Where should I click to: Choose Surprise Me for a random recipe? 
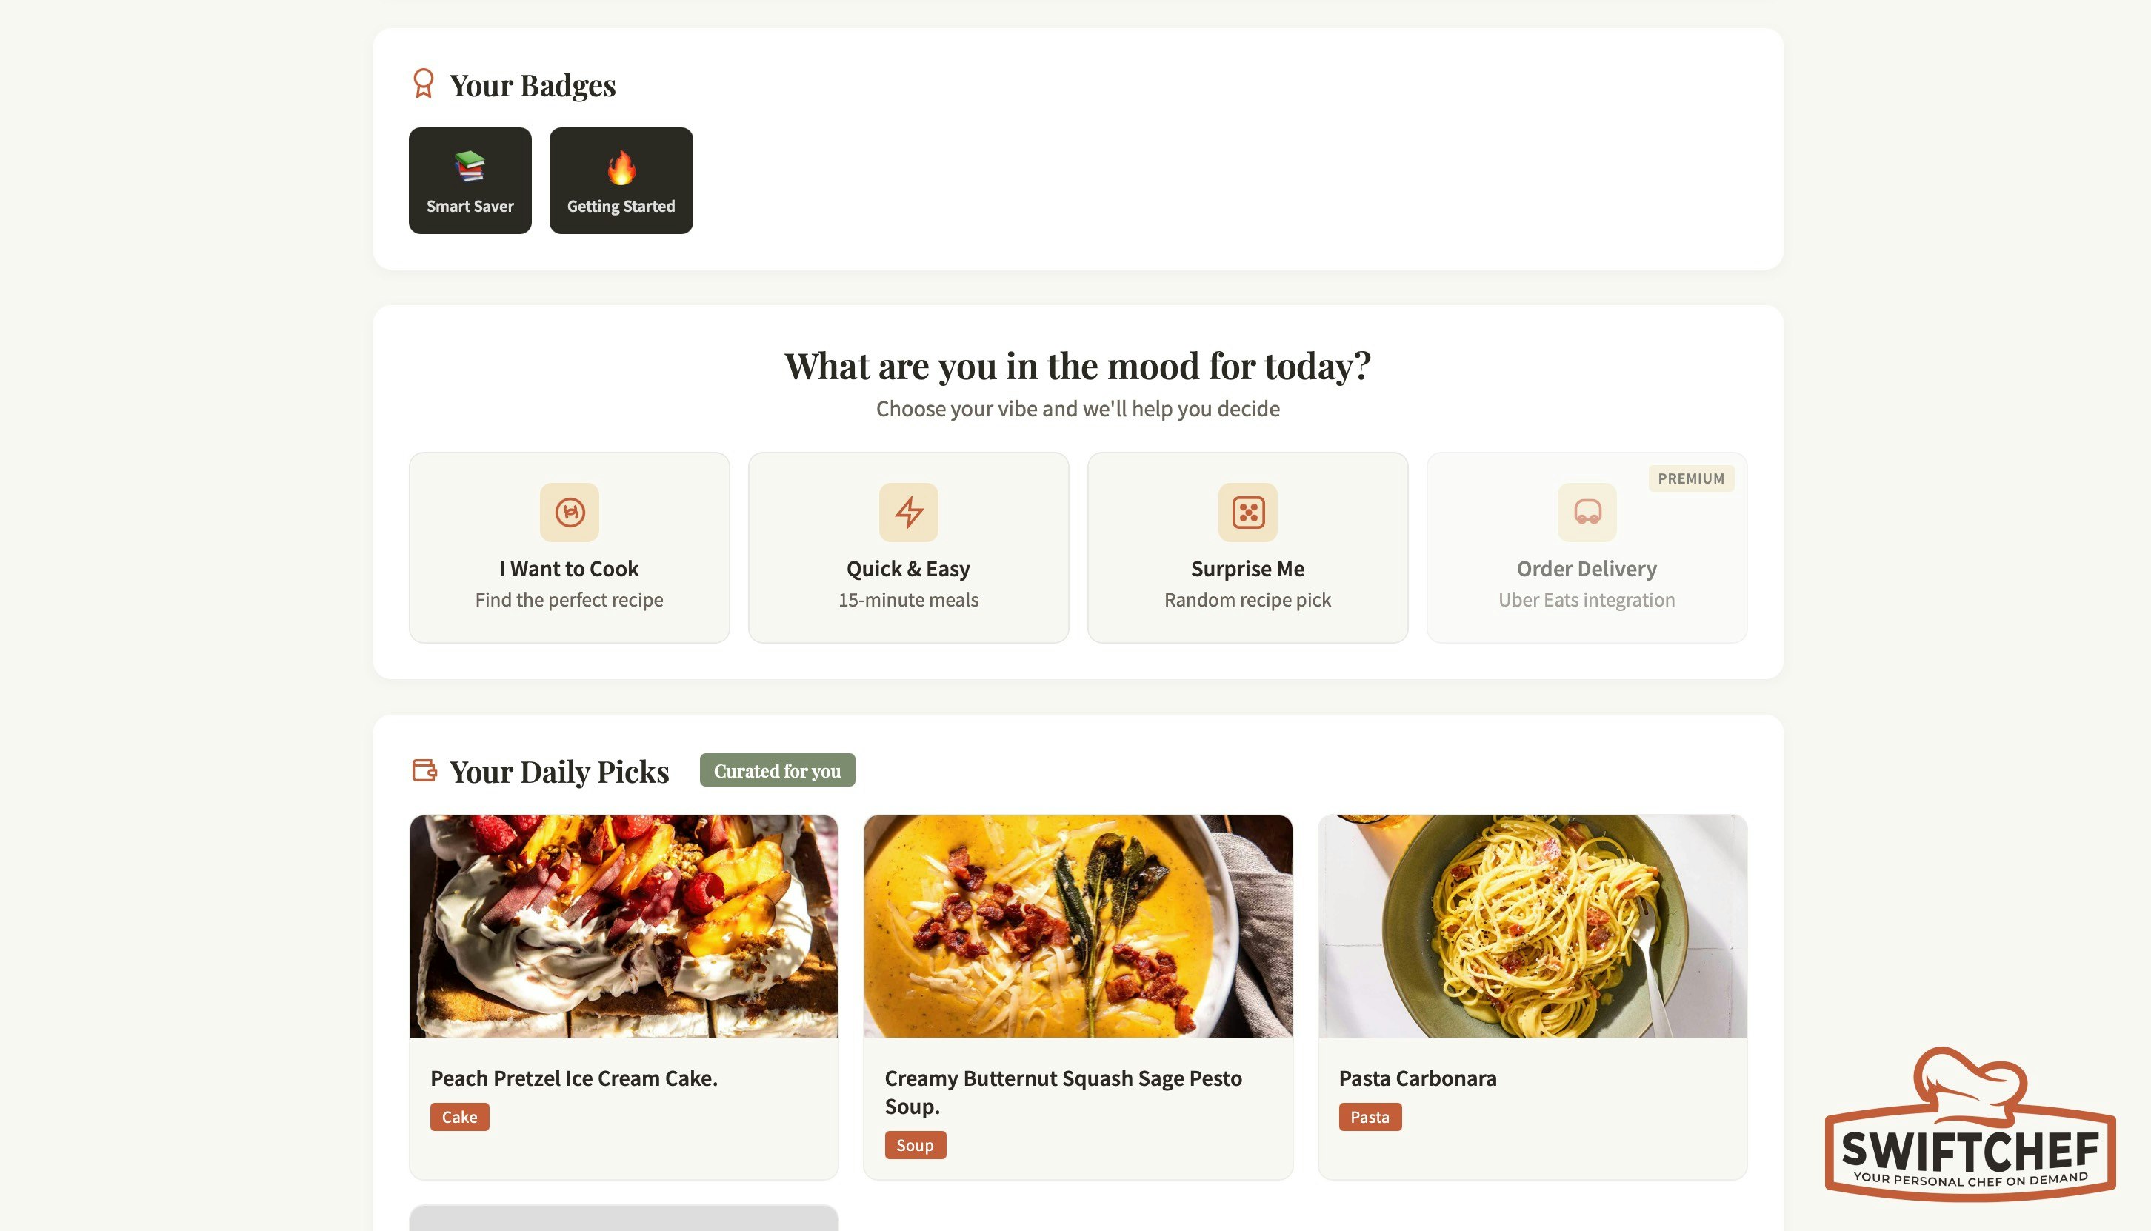click(1247, 546)
